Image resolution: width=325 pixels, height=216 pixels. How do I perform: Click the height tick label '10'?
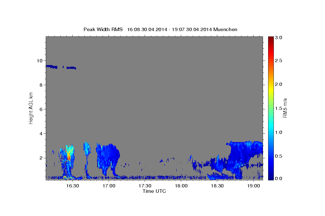(x=40, y=60)
